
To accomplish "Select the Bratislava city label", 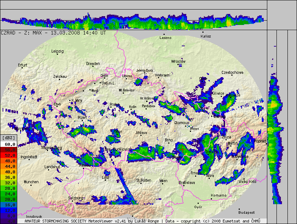I will coord(187,182).
